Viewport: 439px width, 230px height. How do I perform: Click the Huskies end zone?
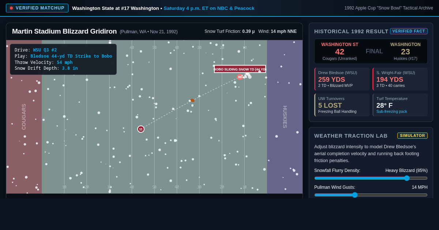pyautogui.click(x=285, y=117)
